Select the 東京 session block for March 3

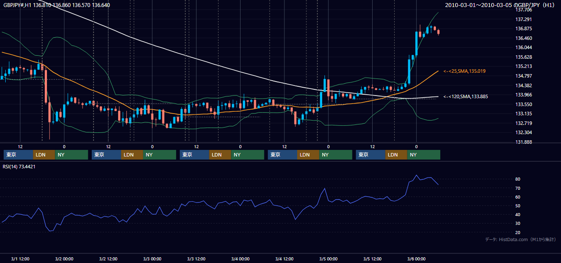[x=194, y=155]
